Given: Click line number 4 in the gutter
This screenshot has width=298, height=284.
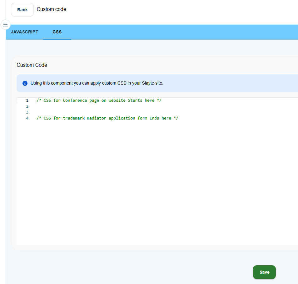Looking at the screenshot, I should [x=27, y=118].
